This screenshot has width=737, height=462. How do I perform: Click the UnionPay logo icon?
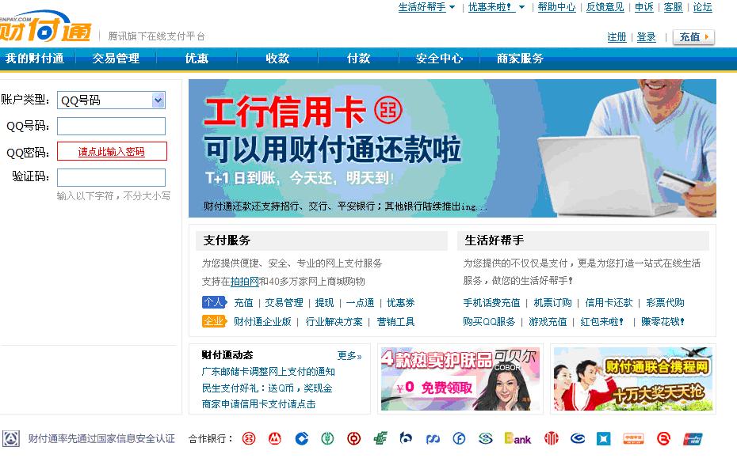693,438
